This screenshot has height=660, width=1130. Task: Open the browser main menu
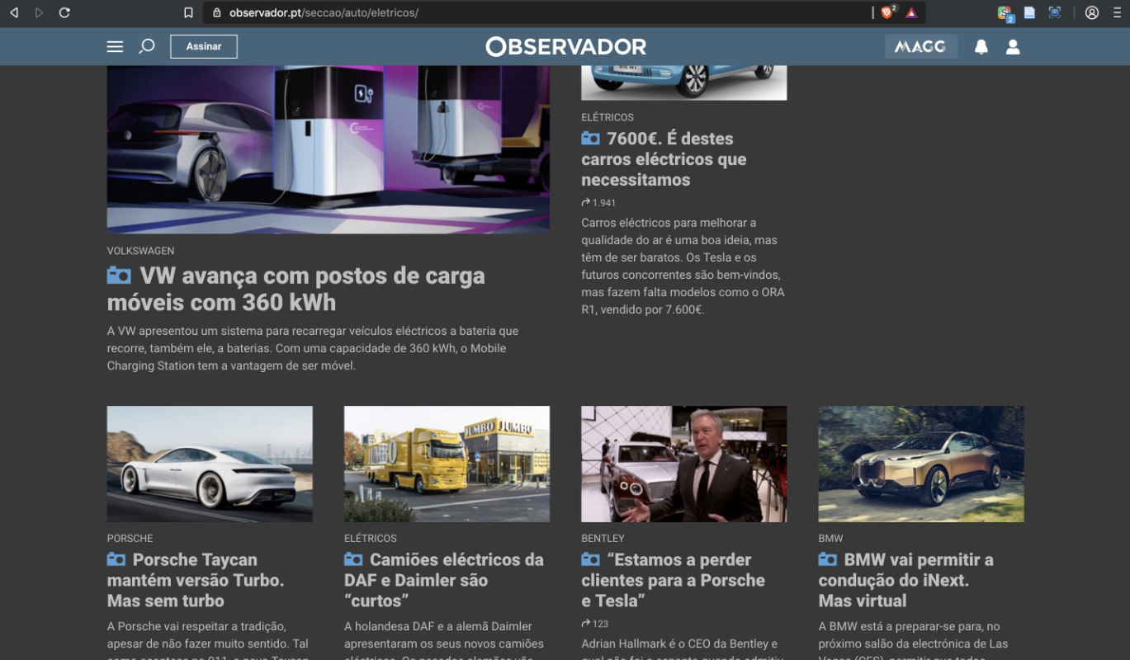click(x=1117, y=12)
